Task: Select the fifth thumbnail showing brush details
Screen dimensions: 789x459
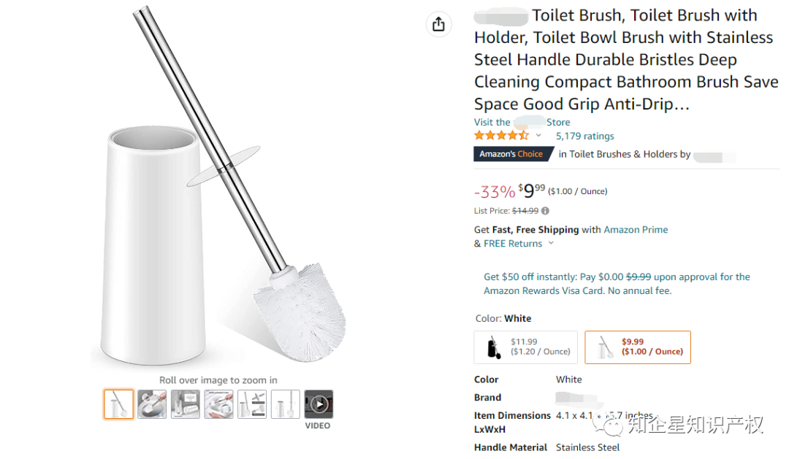Action: (252, 404)
